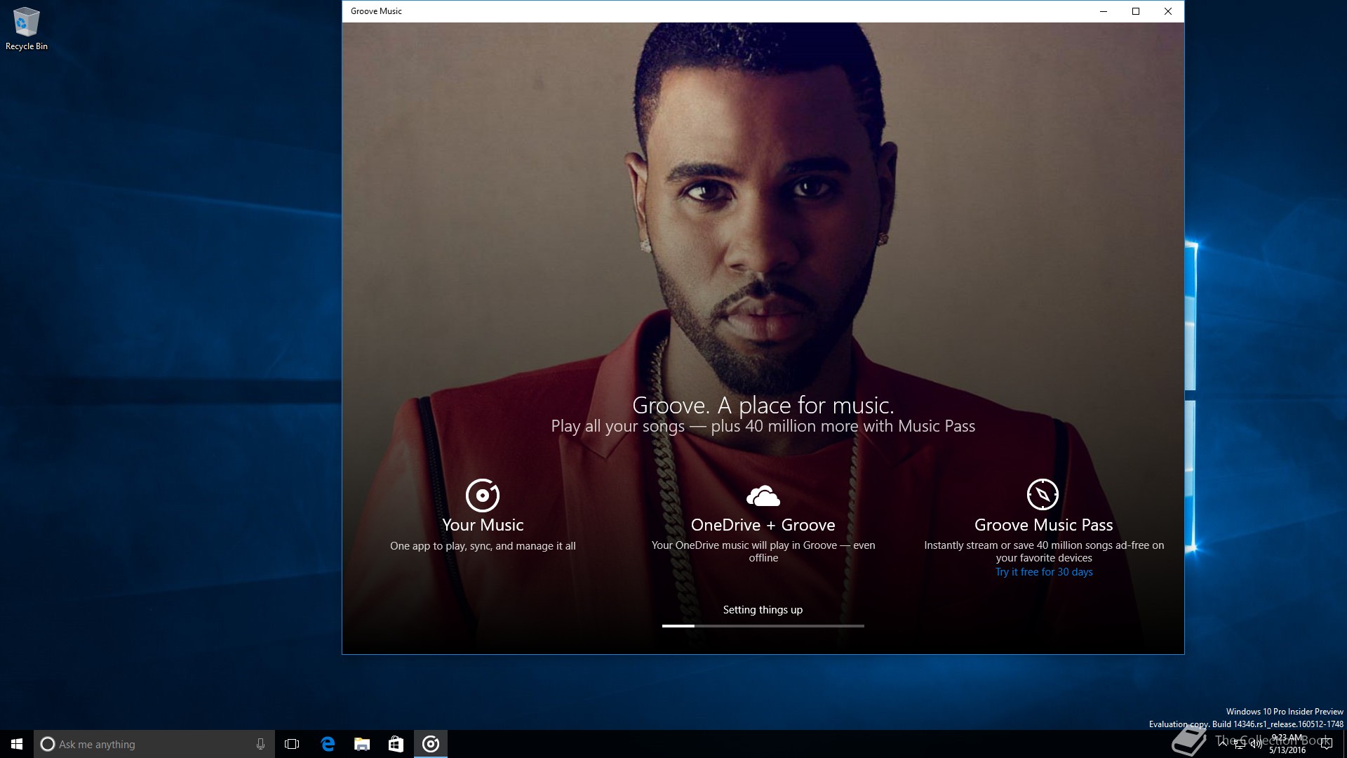
Task: Open the network status tray icon
Action: (1240, 745)
